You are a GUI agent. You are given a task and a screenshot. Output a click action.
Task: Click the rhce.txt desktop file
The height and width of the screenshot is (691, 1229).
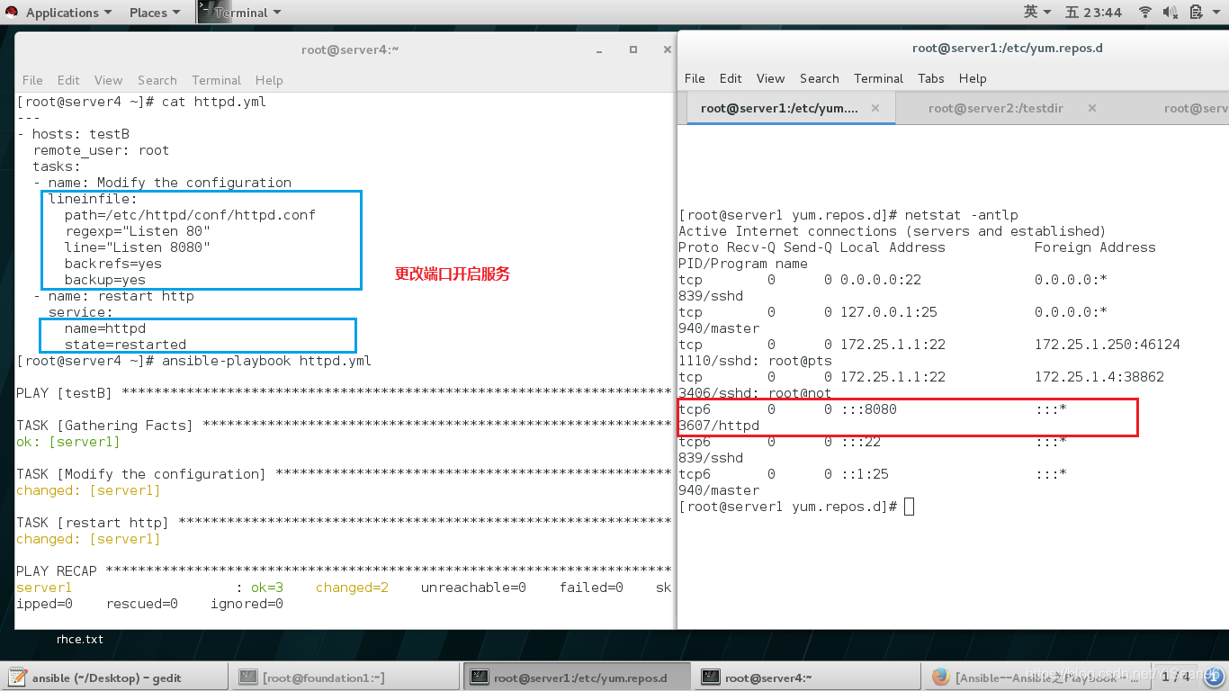(x=80, y=639)
